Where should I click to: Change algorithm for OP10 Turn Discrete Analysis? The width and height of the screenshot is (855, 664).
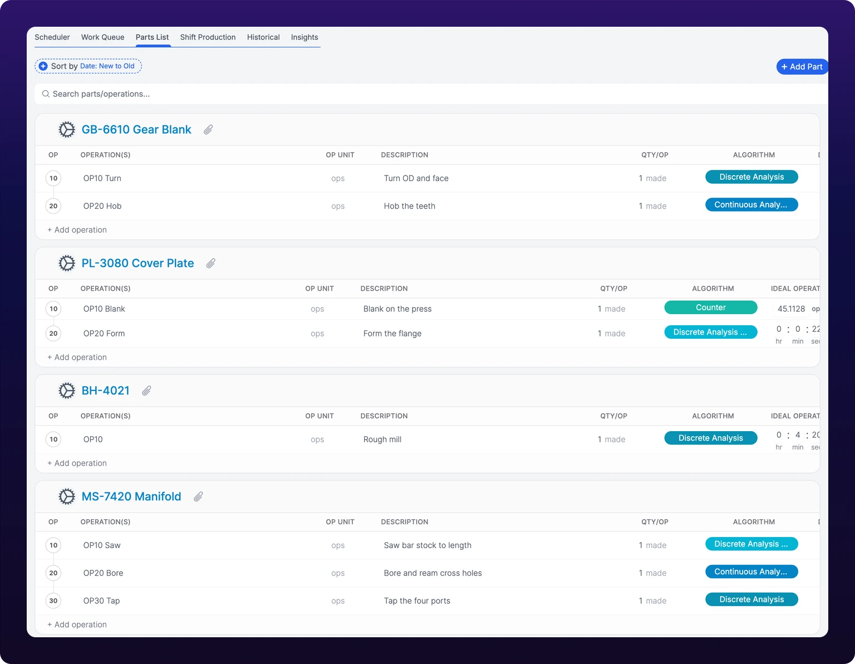click(751, 177)
